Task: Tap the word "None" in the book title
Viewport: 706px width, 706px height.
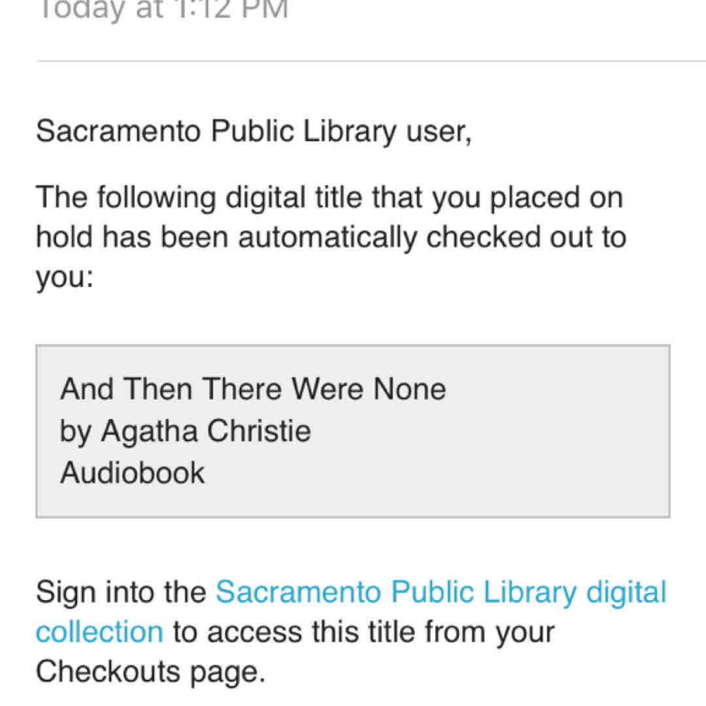Action: coord(410,390)
